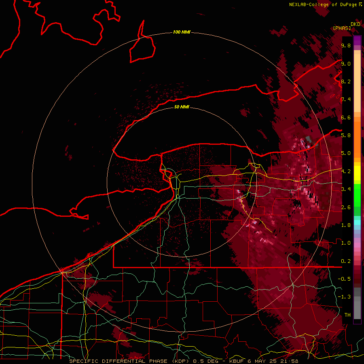Click the 1.0 scale value
Image resolution: width=364 pixels, height=364 pixels.
tap(346, 243)
